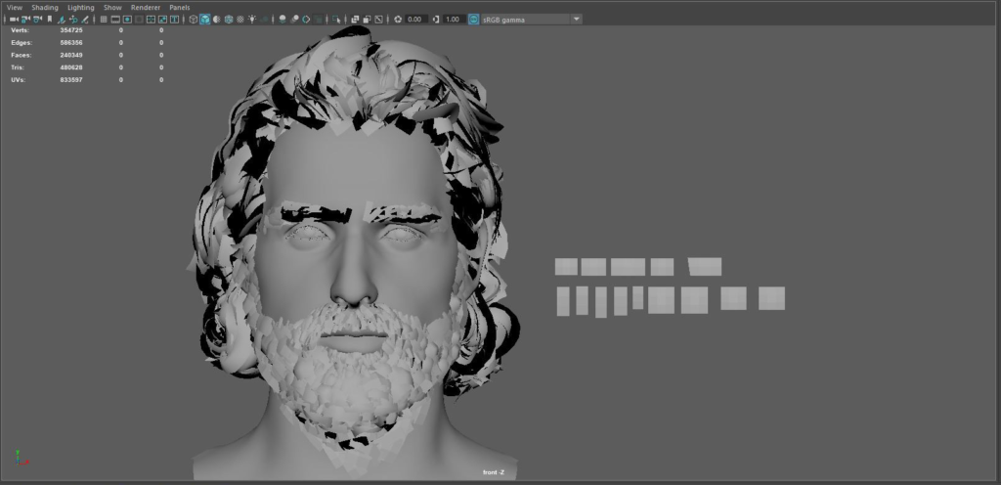Open the Shading menu

(45, 7)
